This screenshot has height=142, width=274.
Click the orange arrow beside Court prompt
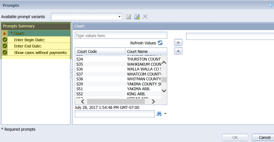(4, 34)
